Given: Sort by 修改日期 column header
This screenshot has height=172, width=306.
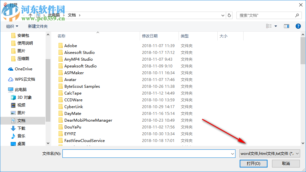Looking at the screenshot, I should tap(150, 36).
